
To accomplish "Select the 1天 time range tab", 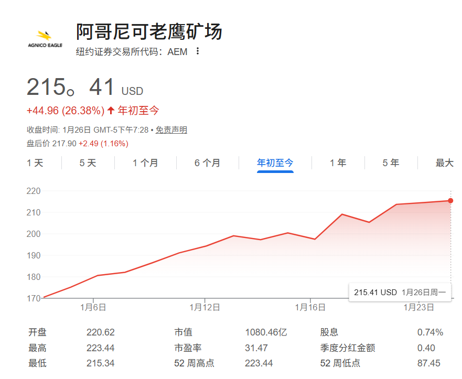I will [35, 163].
